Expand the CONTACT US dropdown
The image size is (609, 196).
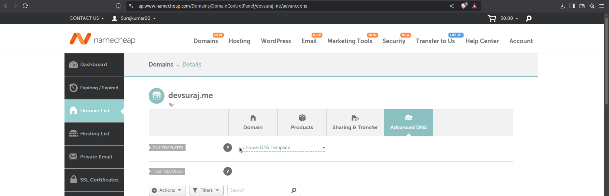click(87, 18)
